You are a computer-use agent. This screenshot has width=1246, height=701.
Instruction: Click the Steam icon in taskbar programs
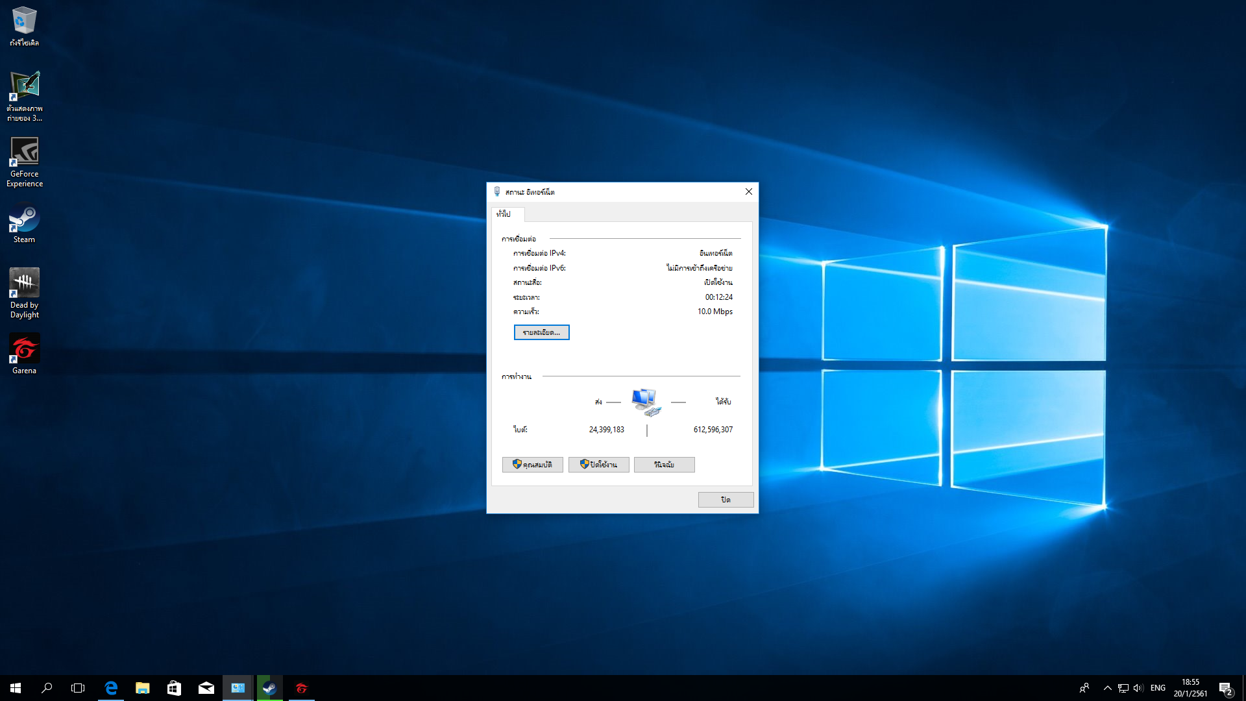269,687
